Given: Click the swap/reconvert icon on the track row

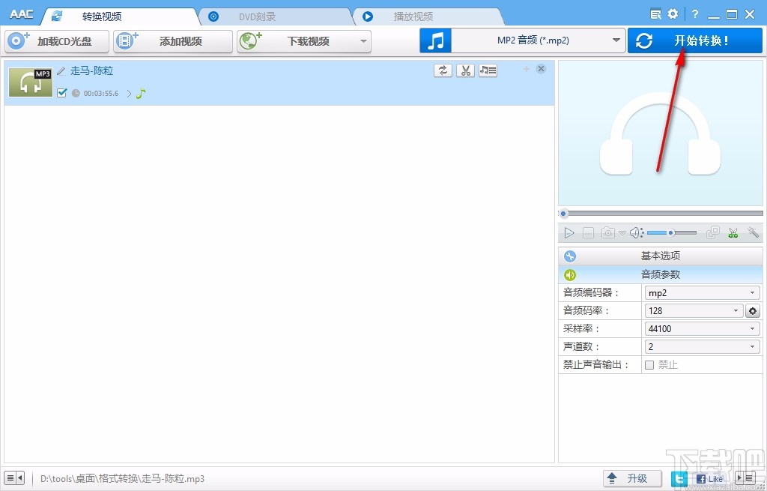Looking at the screenshot, I should coord(443,70).
